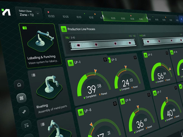Click the 10:10 timeline mark
The image size is (183, 137).
(x=79, y=17)
